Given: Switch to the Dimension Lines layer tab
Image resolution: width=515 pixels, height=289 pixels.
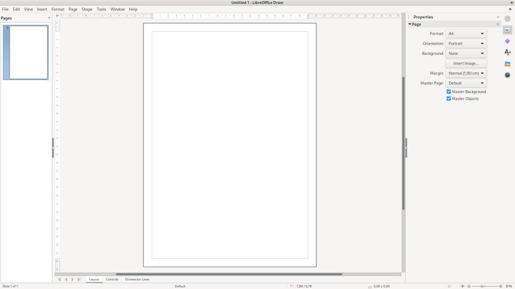Looking at the screenshot, I should (x=137, y=279).
